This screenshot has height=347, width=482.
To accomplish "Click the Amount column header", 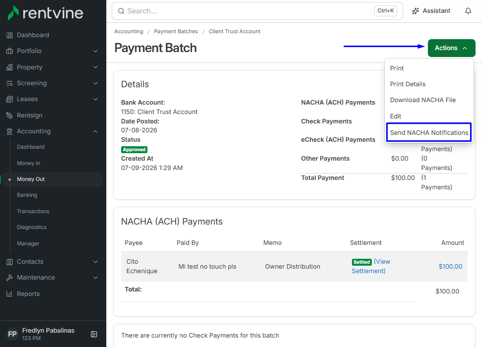I will coord(453,243).
